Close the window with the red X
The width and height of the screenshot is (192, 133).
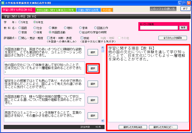[x=189, y=3]
